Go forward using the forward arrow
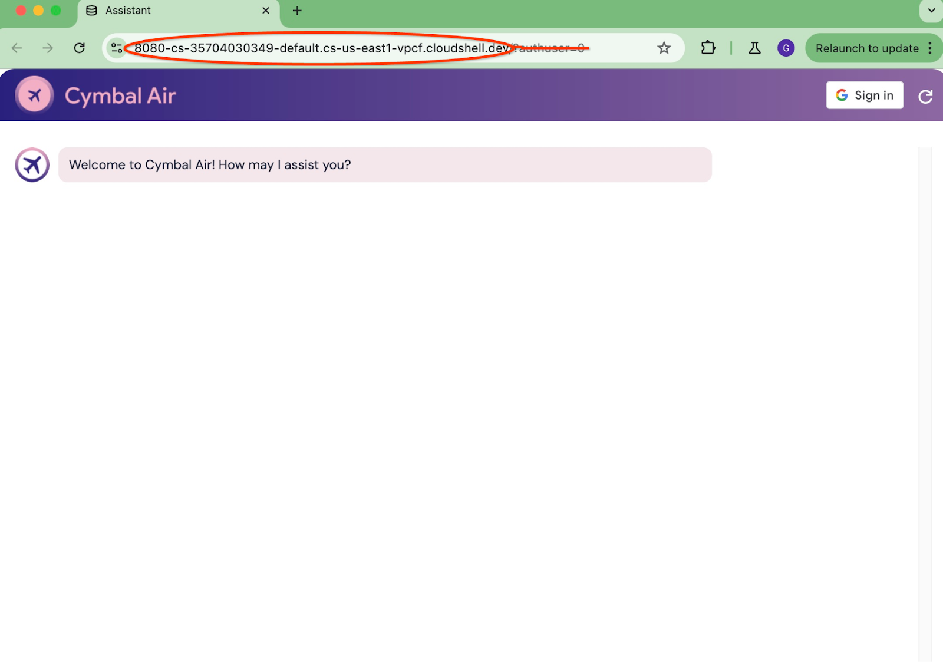This screenshot has width=943, height=662. point(48,48)
